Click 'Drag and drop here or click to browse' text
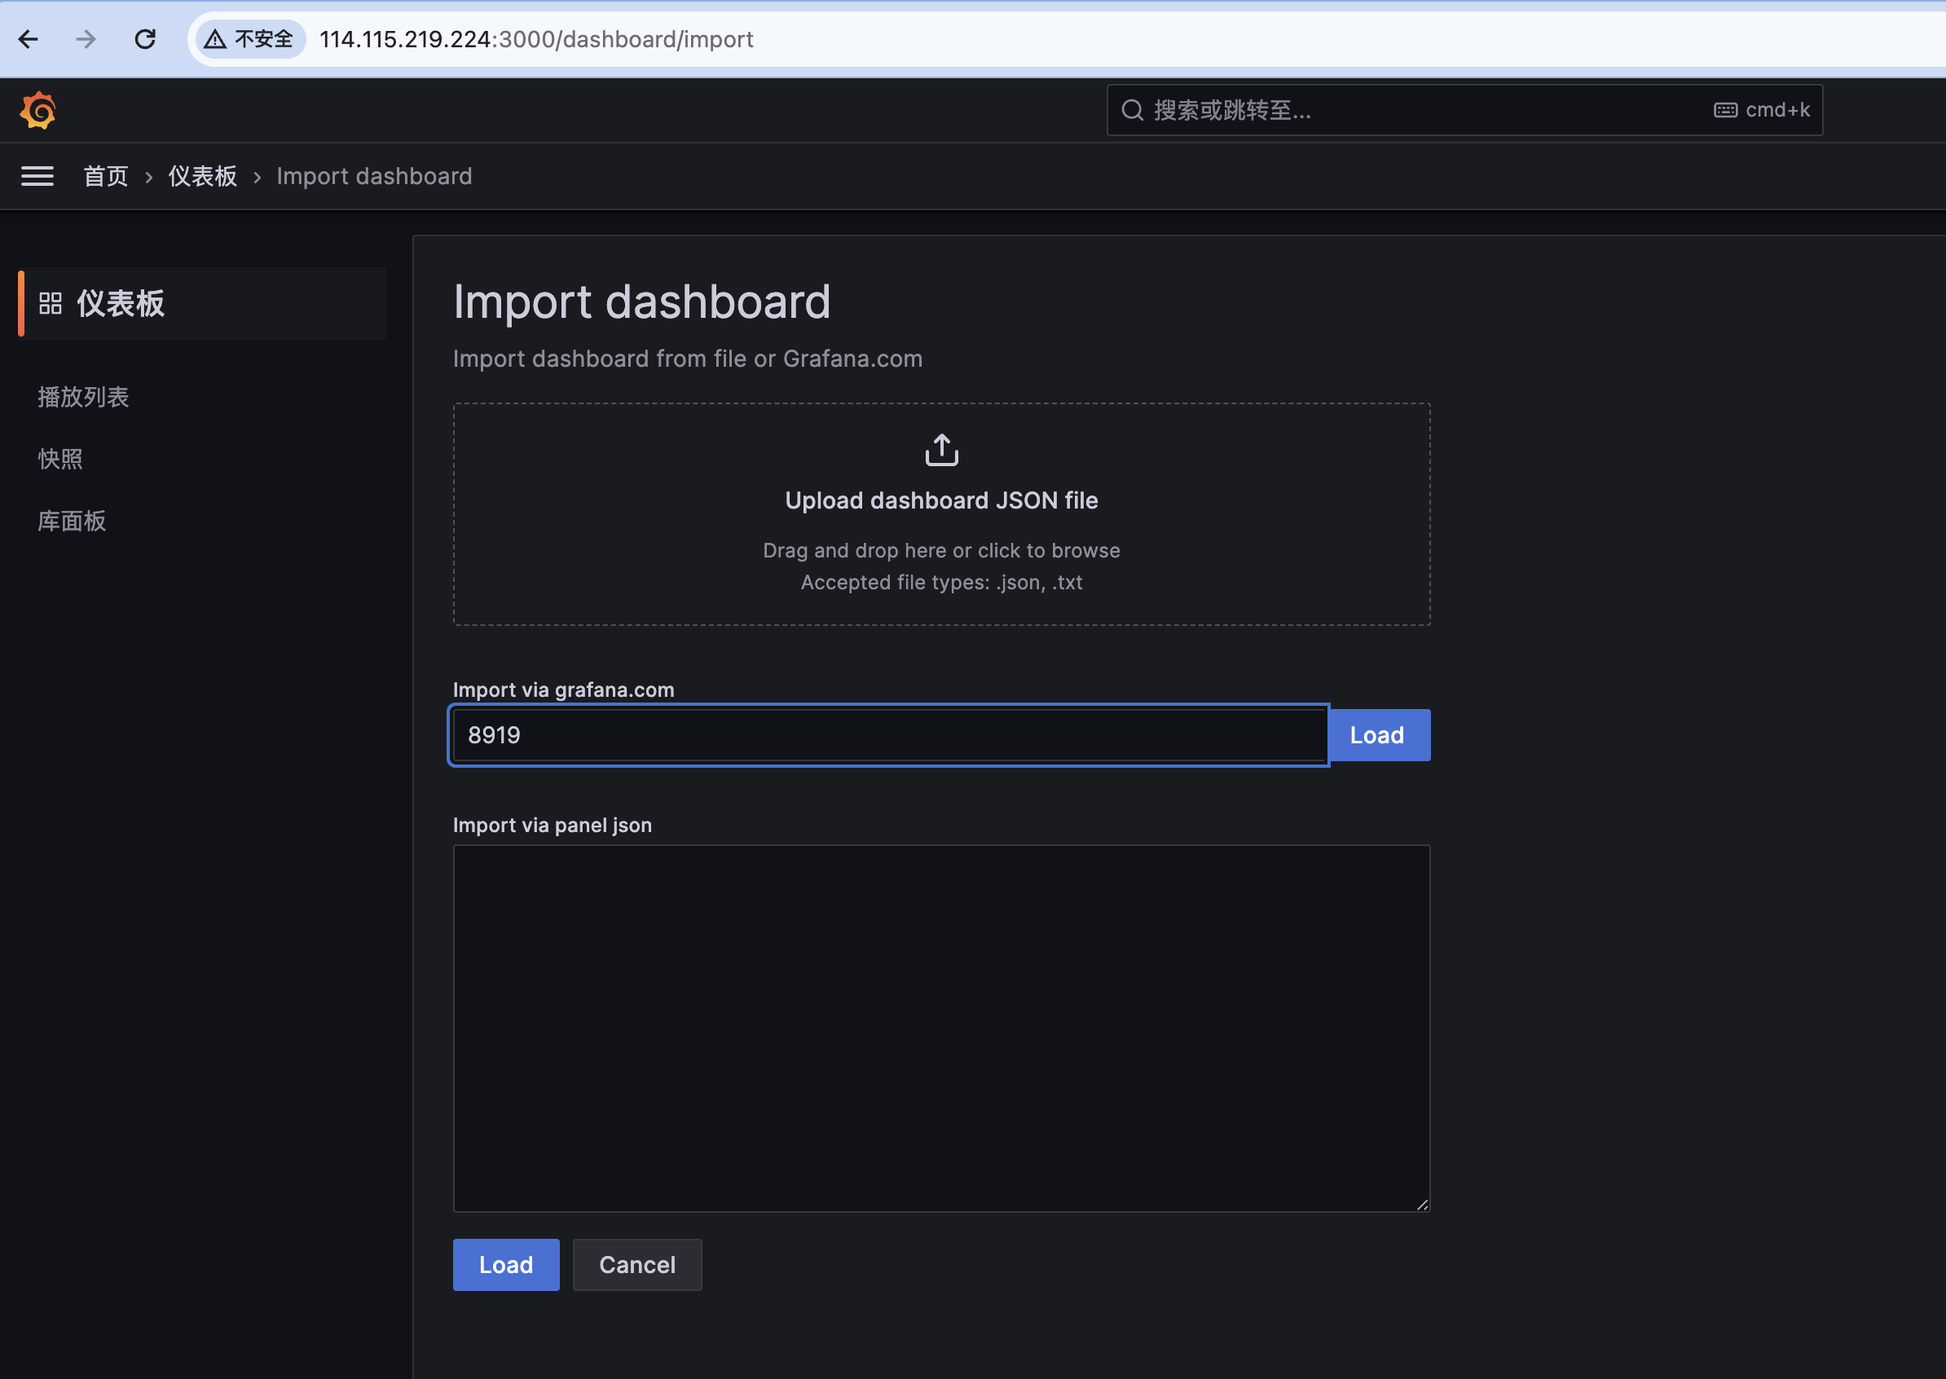The height and width of the screenshot is (1379, 1946). click(941, 550)
